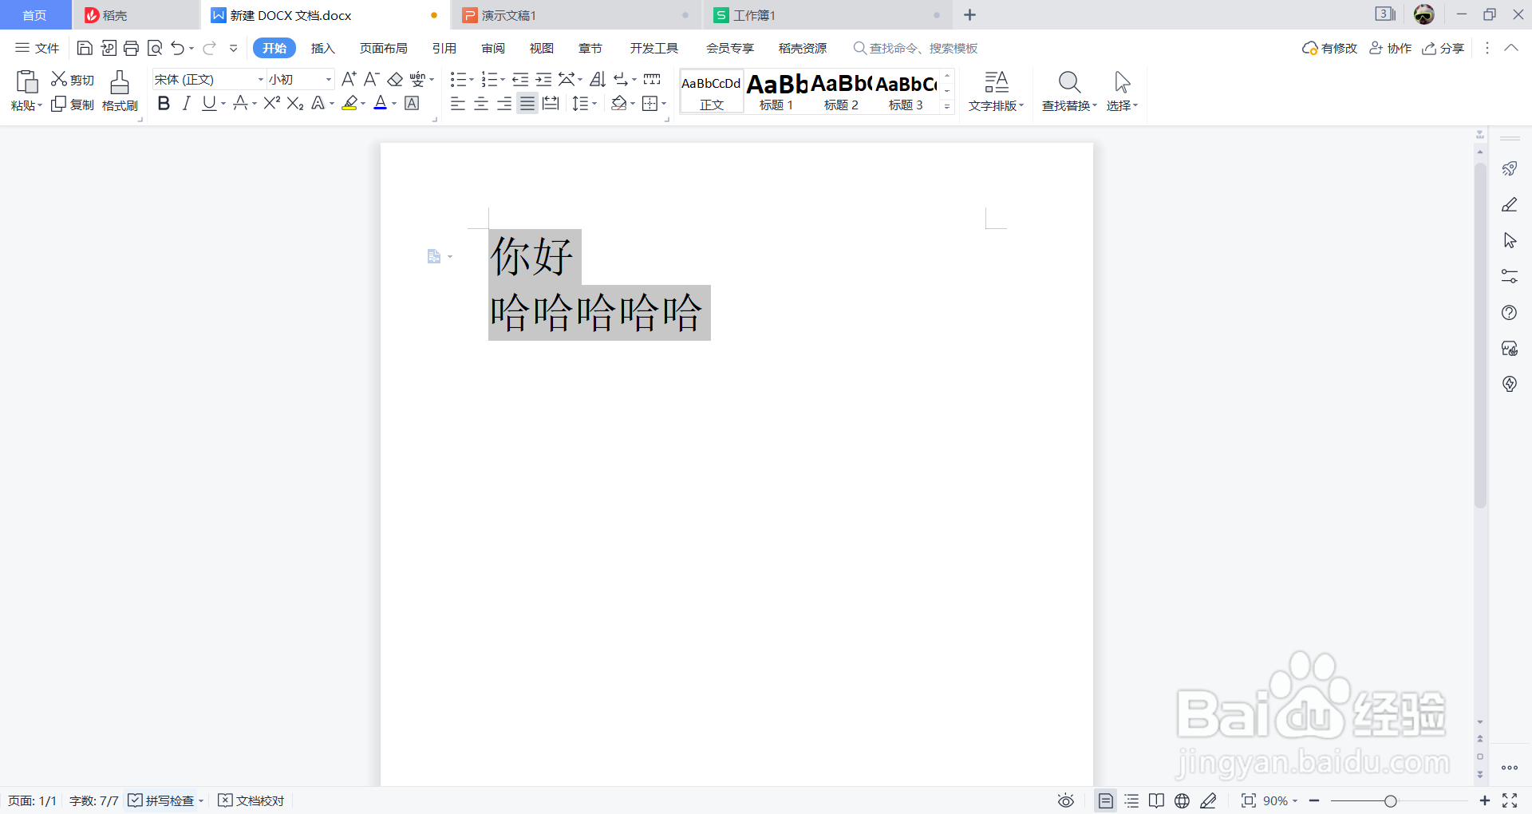
Task: Toggle justify alignment
Action: point(527,103)
